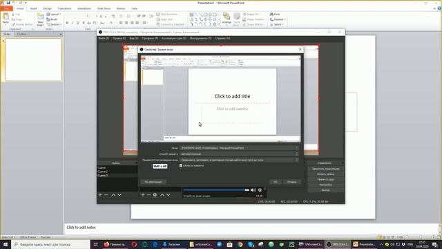The image size is (442, 249).
Task: Click Find in PowerPoint Editing group
Action: tap(275, 15)
